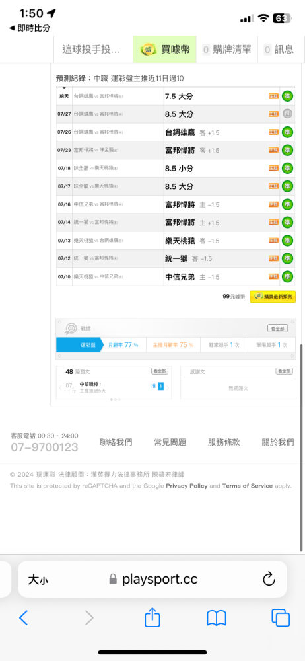
Task: Click 莊家殺手 1 次 stat
Action: [224, 345]
